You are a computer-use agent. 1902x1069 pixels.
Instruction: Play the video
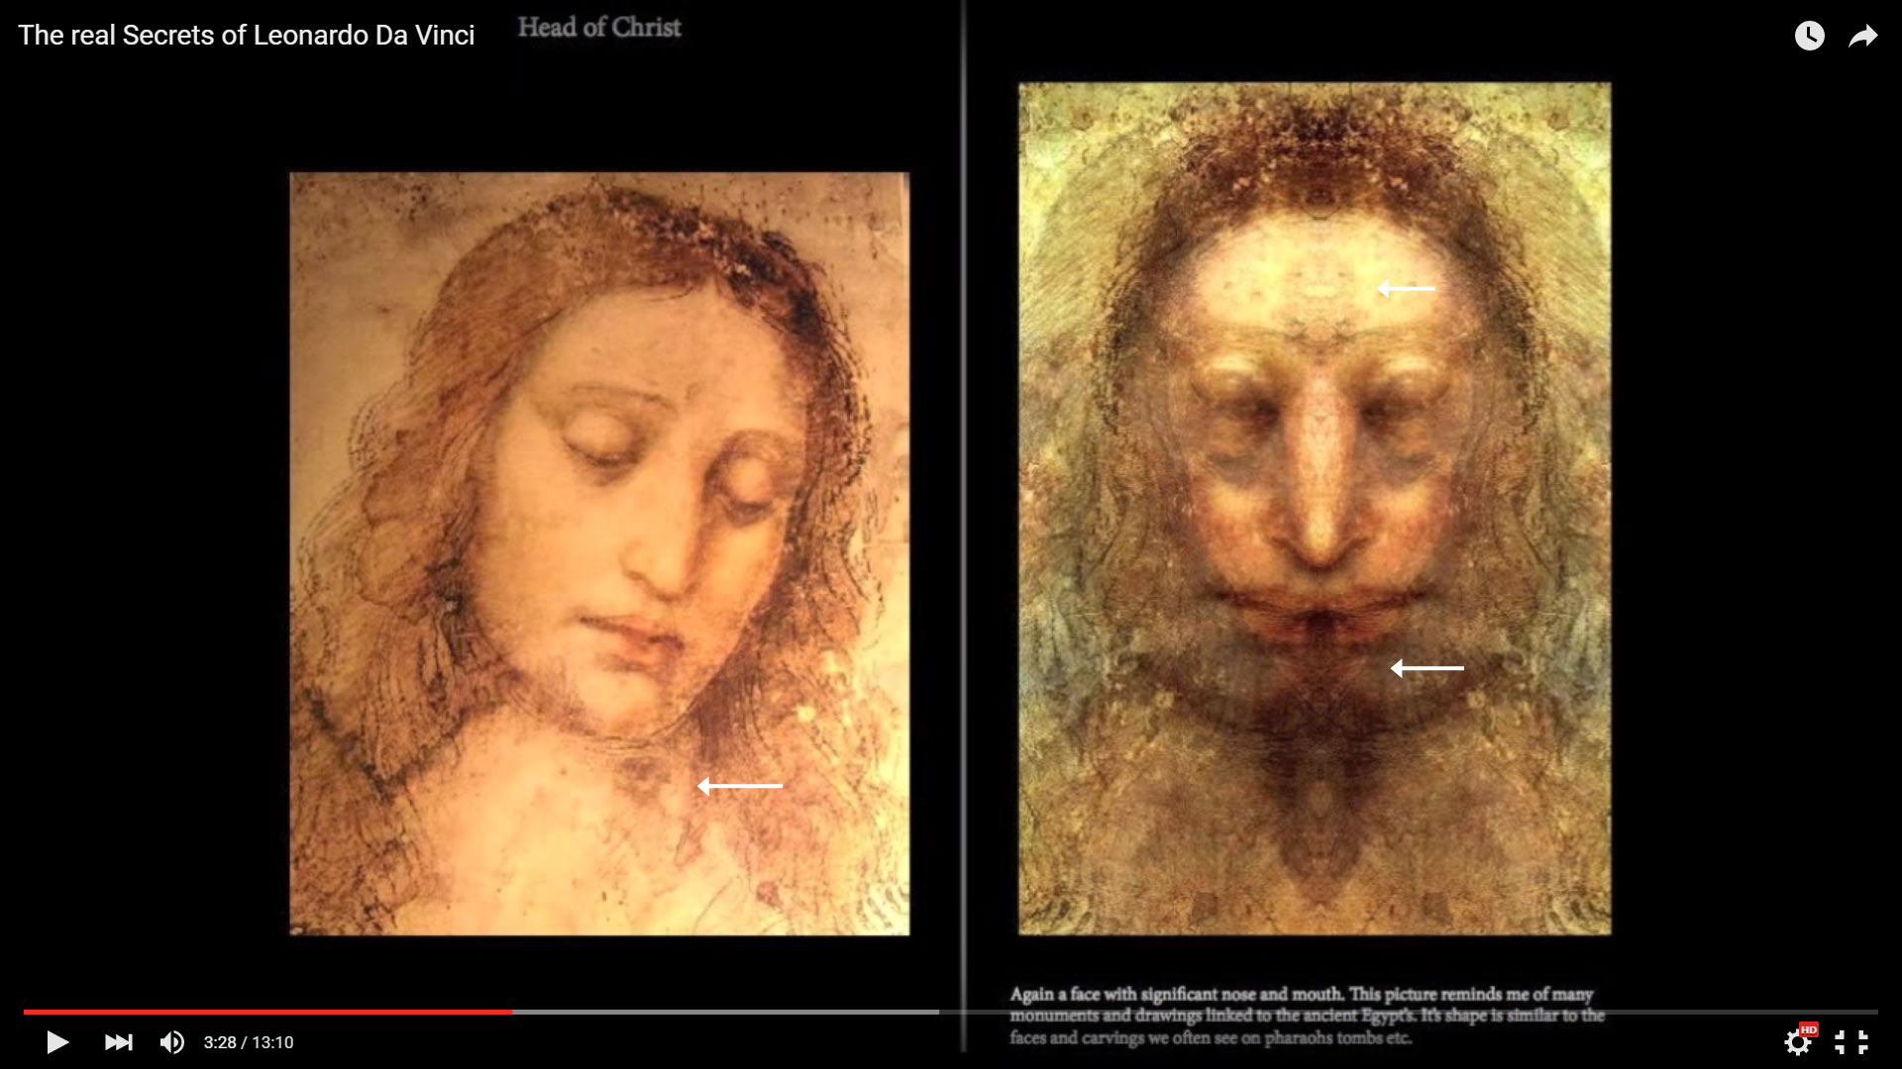click(57, 1042)
